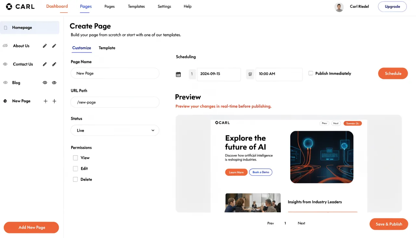The image size is (416, 238).
Task: Click the AI circuit image in preview
Action: click(x=322, y=157)
